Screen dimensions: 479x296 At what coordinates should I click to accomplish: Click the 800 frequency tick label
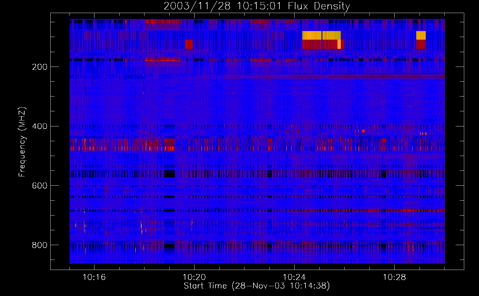tap(40, 245)
